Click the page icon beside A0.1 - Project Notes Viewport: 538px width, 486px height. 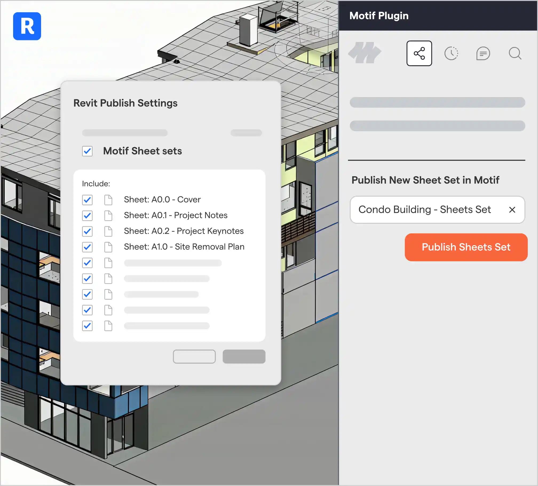pyautogui.click(x=108, y=215)
